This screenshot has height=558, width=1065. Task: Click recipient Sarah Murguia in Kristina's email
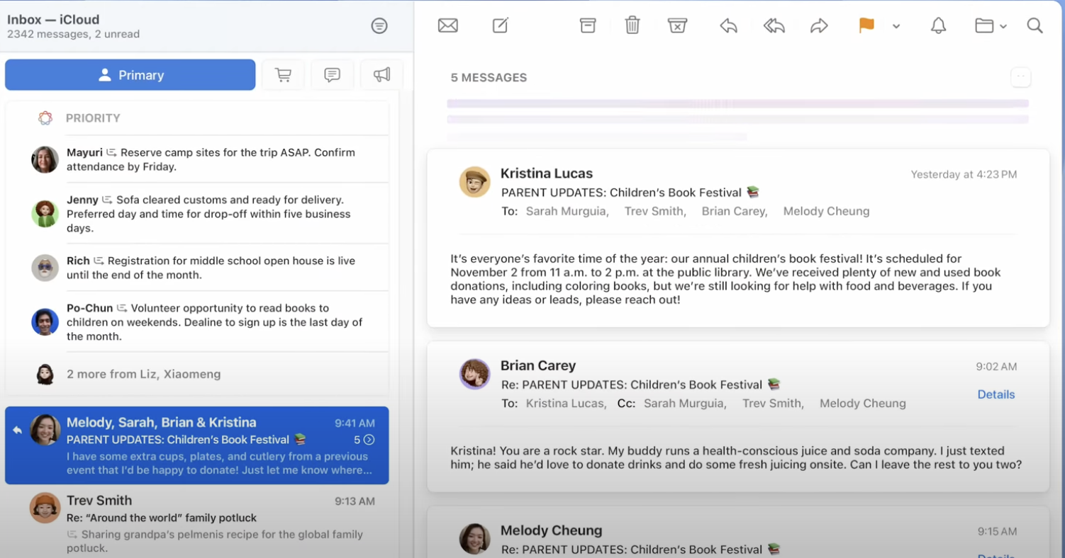(567, 211)
